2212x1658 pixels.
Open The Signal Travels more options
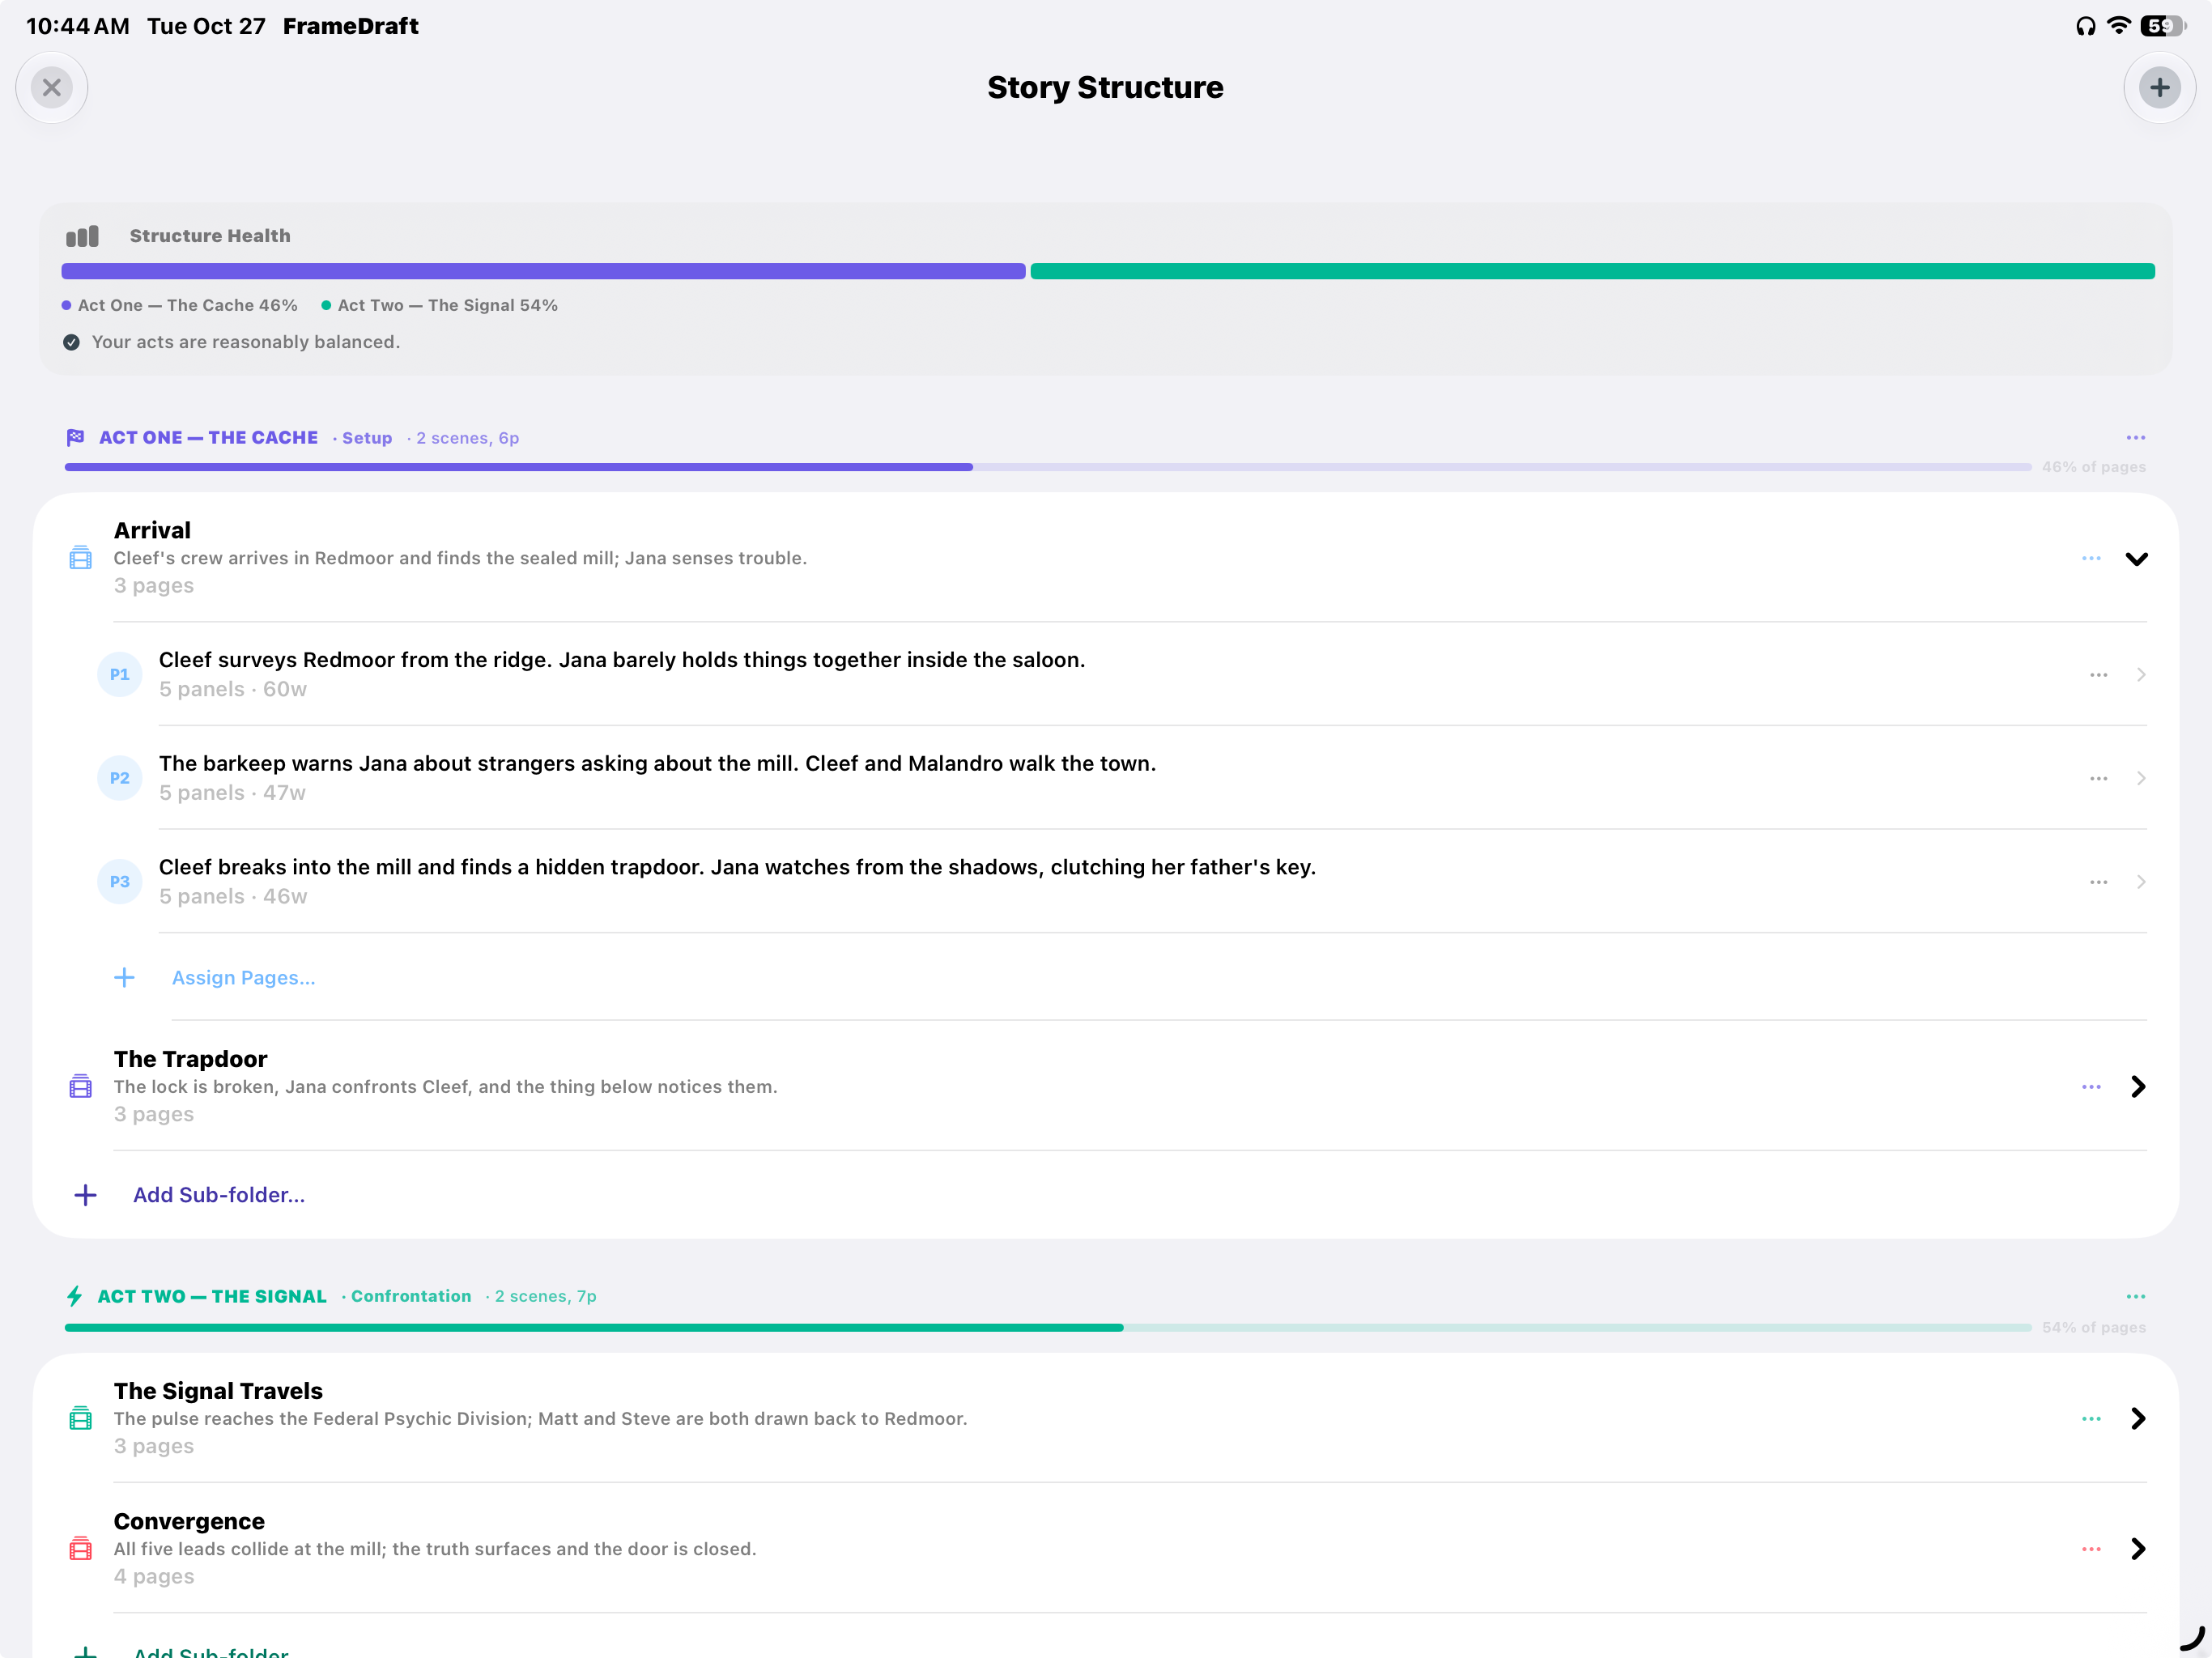[2090, 1419]
